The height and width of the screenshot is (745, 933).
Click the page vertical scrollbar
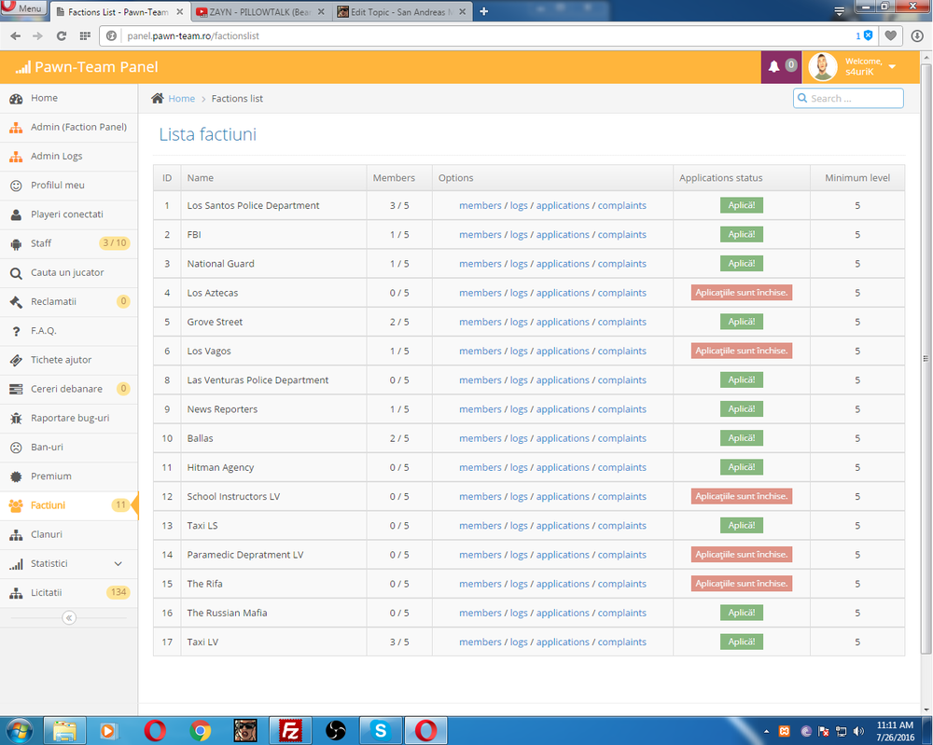[926, 357]
